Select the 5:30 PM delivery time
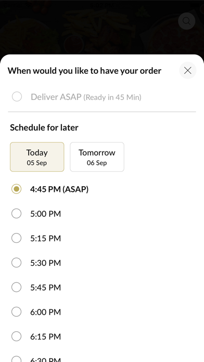The width and height of the screenshot is (204, 362). (x=17, y=263)
